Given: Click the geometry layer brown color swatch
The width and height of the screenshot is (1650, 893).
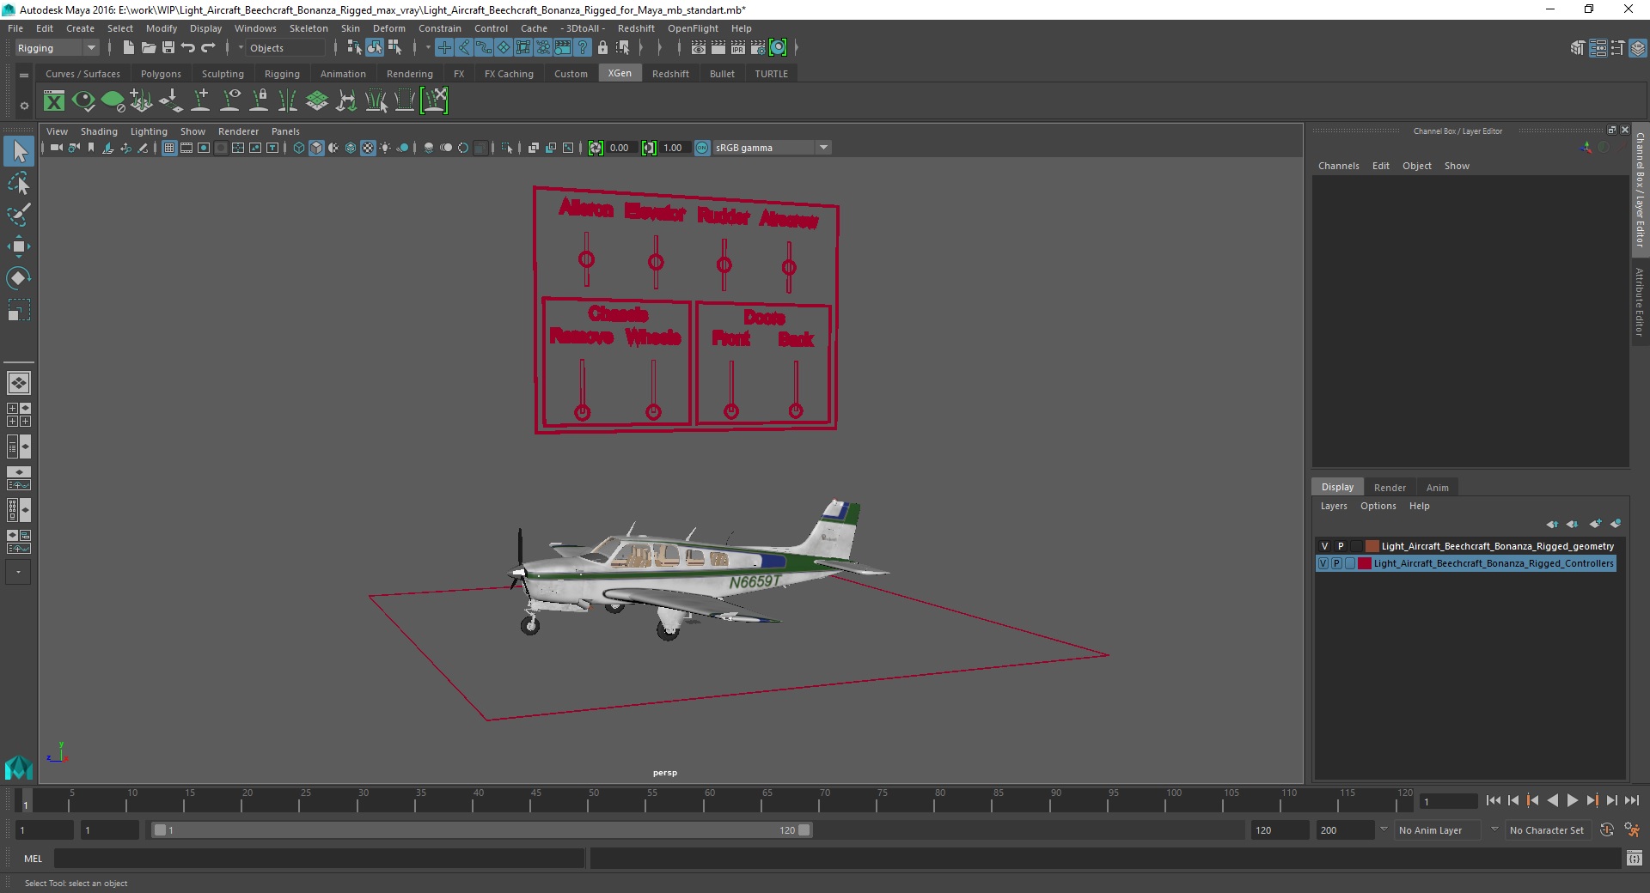Looking at the screenshot, I should 1372,546.
